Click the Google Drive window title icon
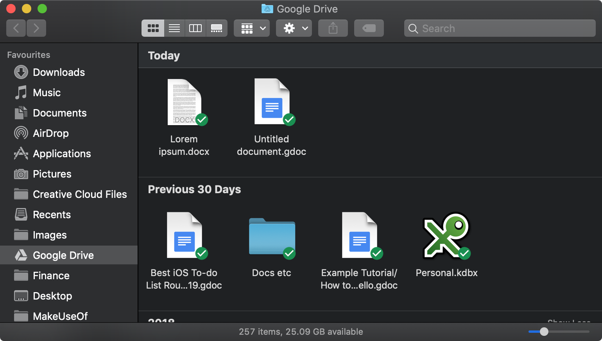The image size is (602, 341). coord(267,9)
